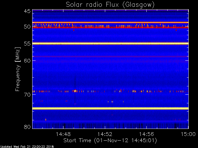Click the '14:52' time tick label
Viewport: 198px width, 148px height.
coord(105,134)
